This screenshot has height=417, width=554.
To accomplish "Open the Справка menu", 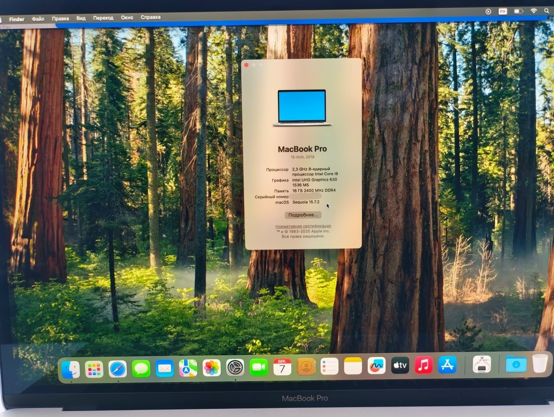I will [x=151, y=17].
